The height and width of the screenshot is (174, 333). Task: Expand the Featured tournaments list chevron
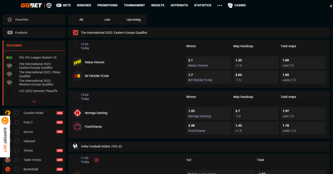tap(34, 102)
